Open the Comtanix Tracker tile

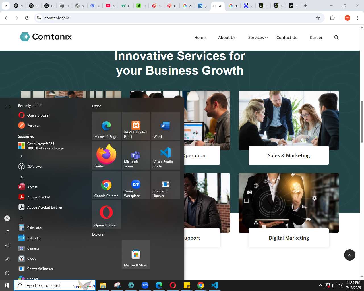coord(166,185)
